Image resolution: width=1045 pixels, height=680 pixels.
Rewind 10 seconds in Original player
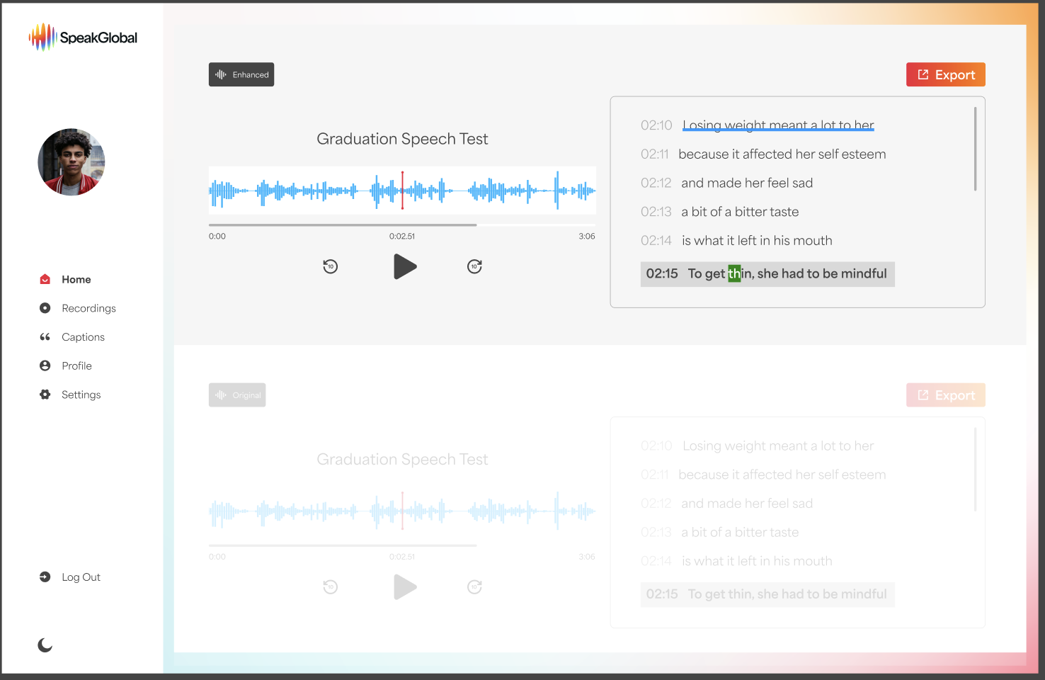click(331, 587)
